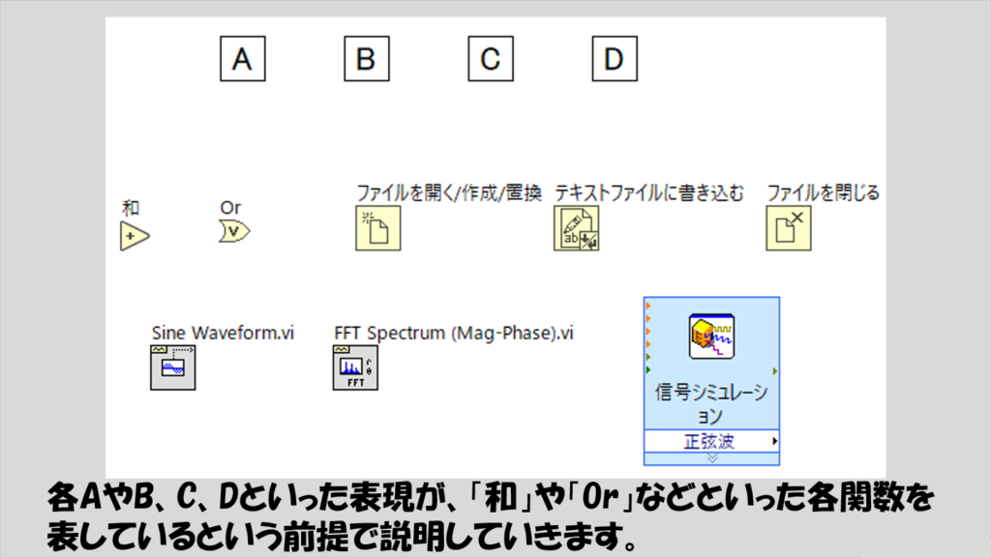Select the boxed letter D
This screenshot has height=558, width=991.
pyautogui.click(x=615, y=59)
